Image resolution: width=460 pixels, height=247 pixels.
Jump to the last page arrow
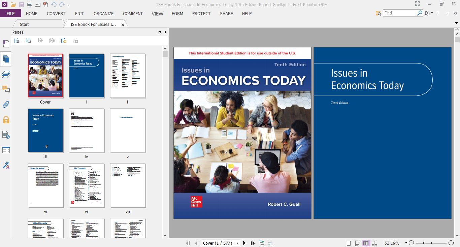[x=253, y=243]
